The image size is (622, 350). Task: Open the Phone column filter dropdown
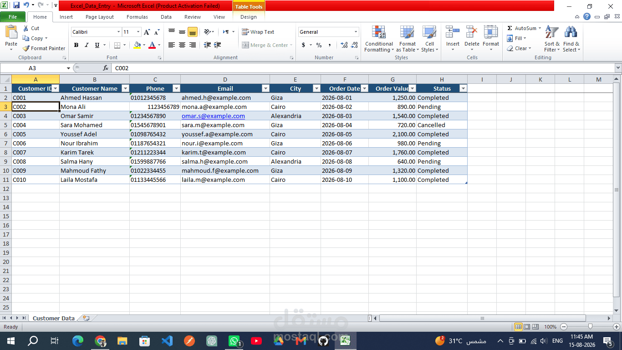point(176,88)
